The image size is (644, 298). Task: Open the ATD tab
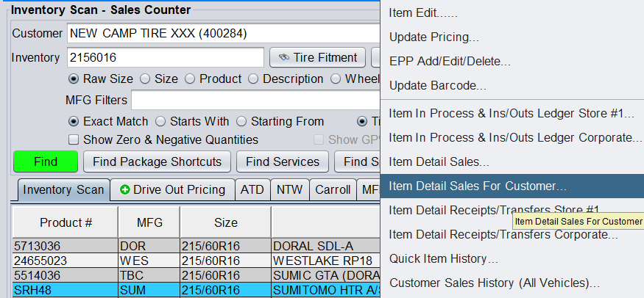pos(252,189)
